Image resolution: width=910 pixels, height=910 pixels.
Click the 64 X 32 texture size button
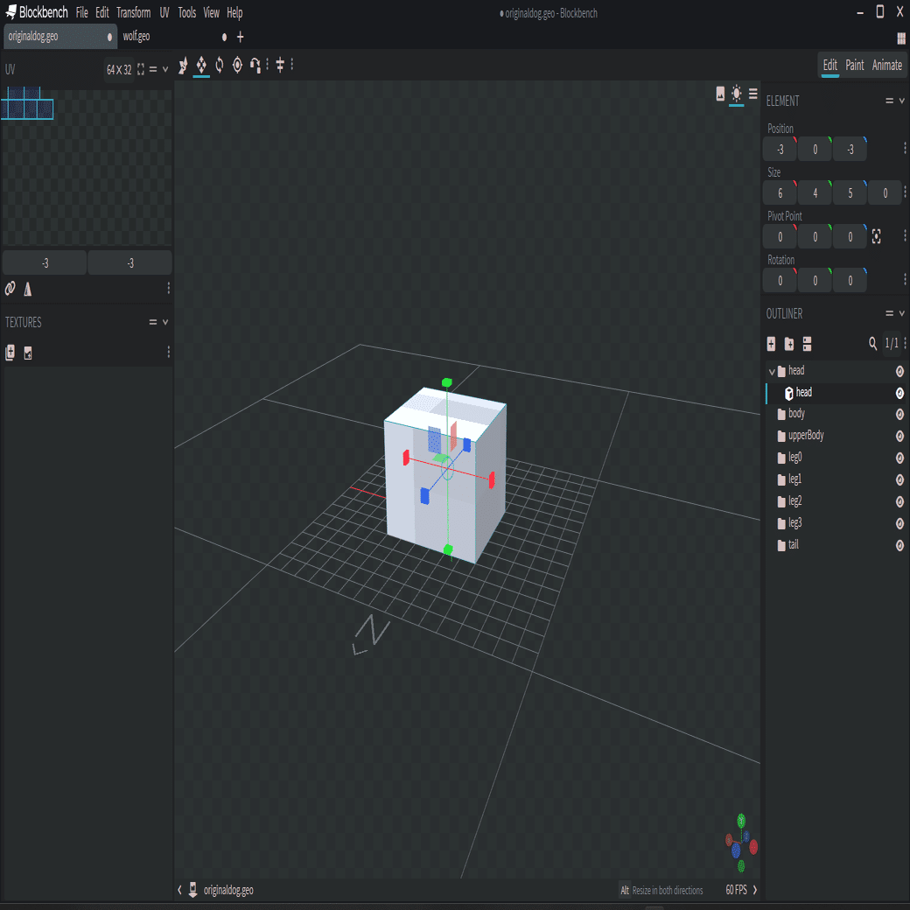pos(119,70)
